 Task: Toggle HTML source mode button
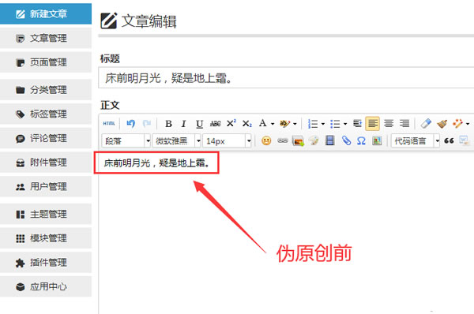[109, 124]
